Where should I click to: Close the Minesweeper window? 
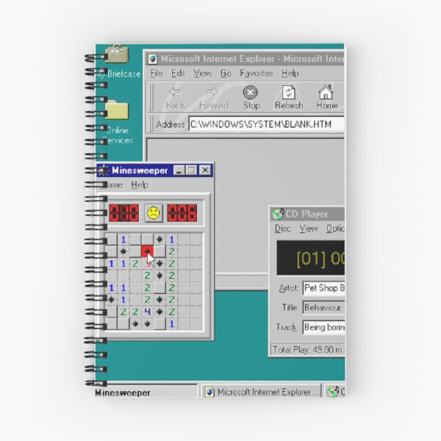pos(205,171)
